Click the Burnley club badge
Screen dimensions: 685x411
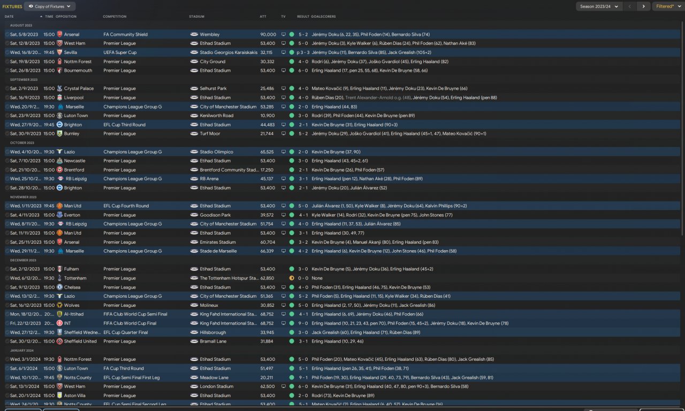click(59, 134)
